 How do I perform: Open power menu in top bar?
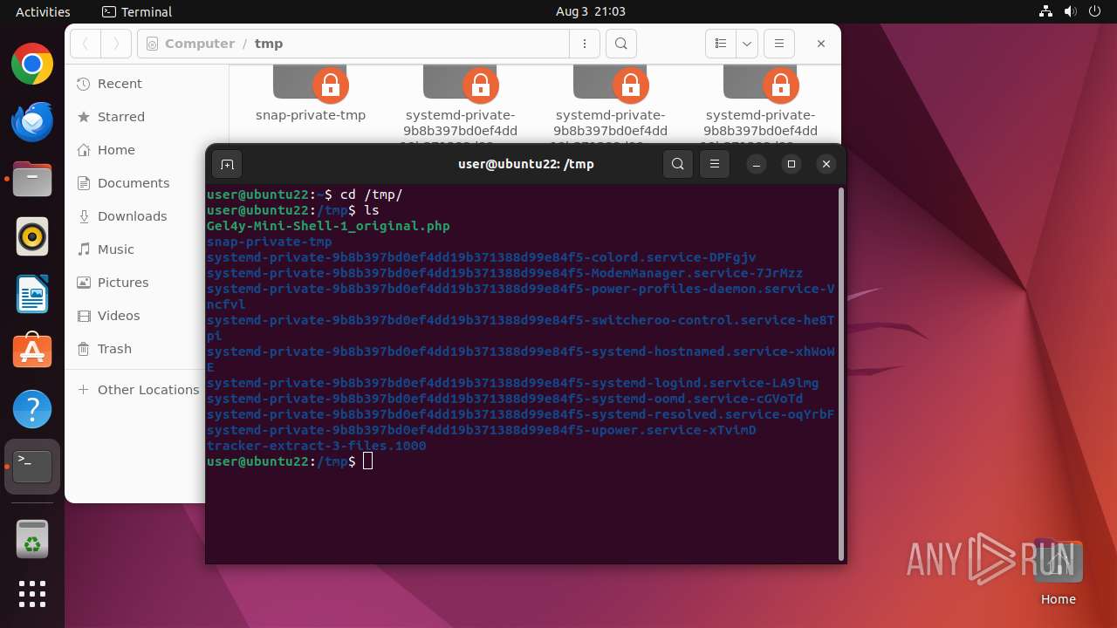click(x=1094, y=11)
